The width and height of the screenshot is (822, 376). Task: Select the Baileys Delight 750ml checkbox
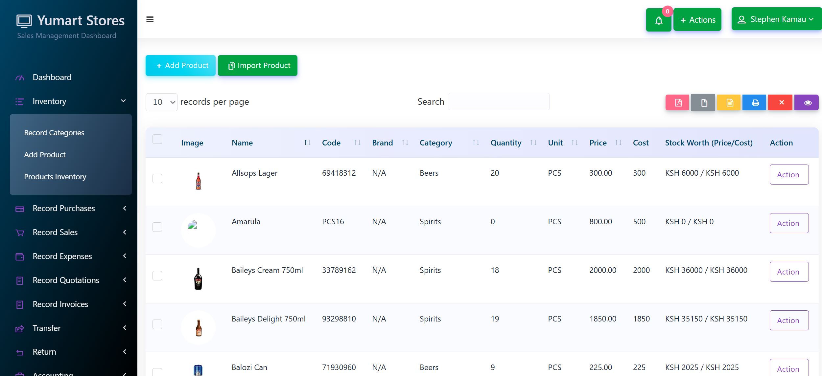[x=157, y=324]
